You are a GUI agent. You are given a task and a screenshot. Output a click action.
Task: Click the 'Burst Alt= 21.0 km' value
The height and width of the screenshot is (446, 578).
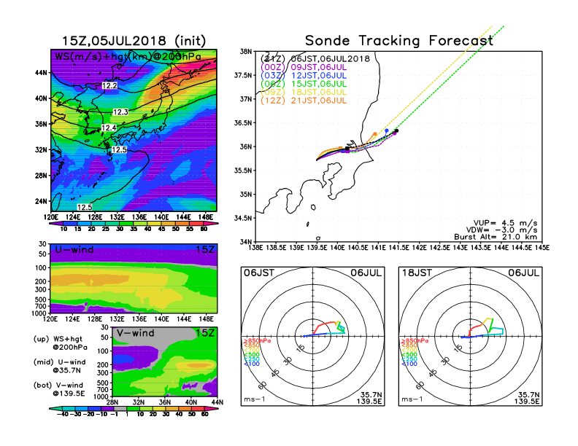tap(496, 237)
